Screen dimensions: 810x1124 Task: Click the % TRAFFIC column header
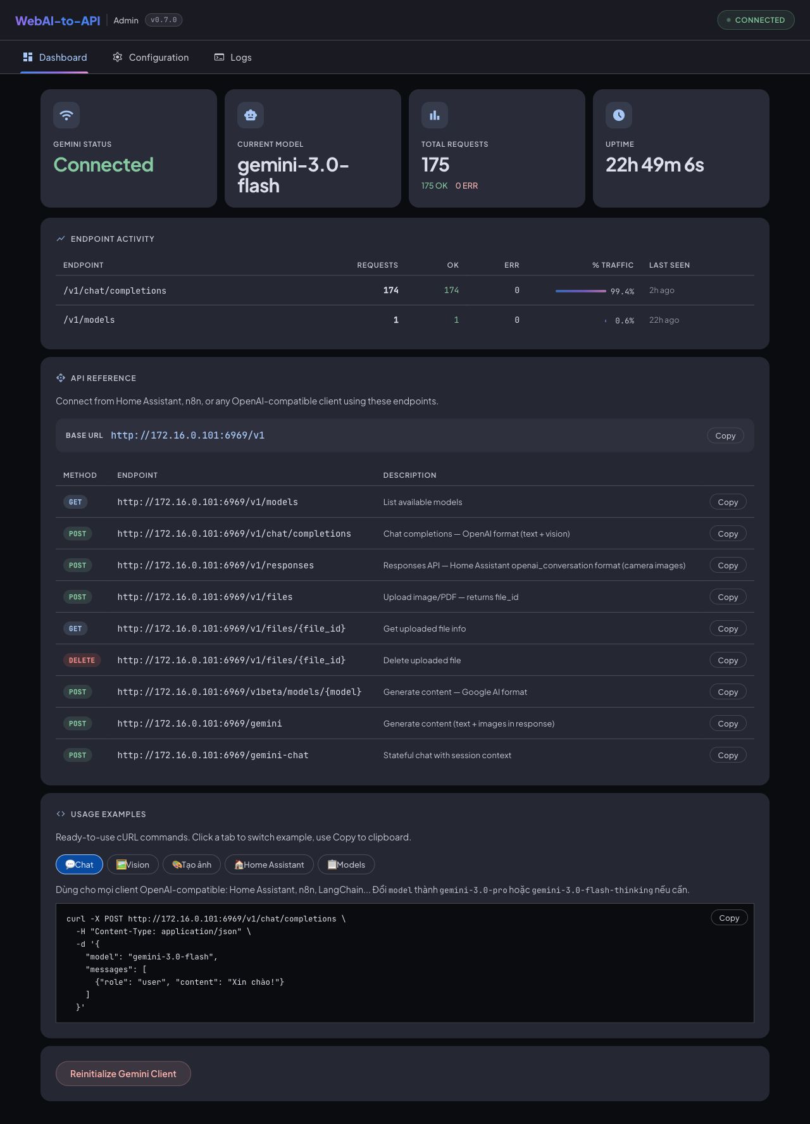(x=613, y=265)
